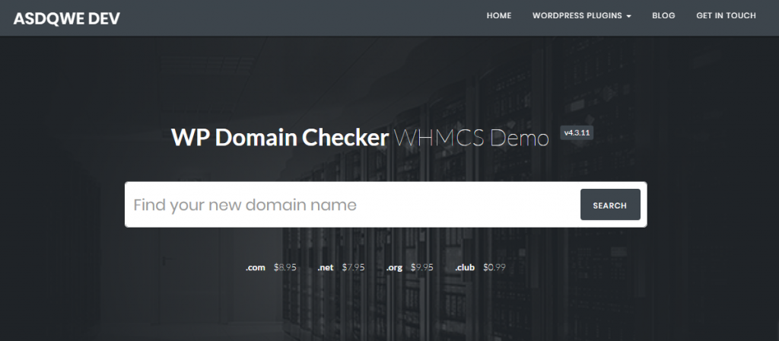Click the SEARCH button
Screen dimensions: 779x341
(610, 204)
